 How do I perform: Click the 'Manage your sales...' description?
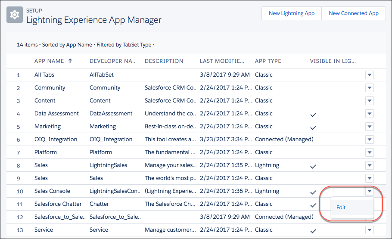[171, 165]
